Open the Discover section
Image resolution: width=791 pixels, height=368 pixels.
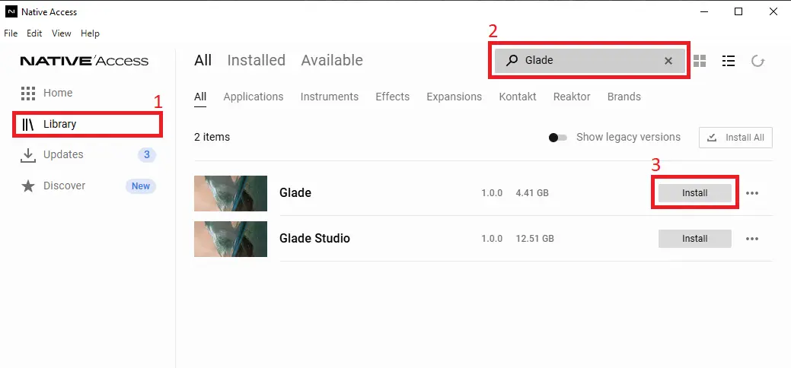coord(64,186)
